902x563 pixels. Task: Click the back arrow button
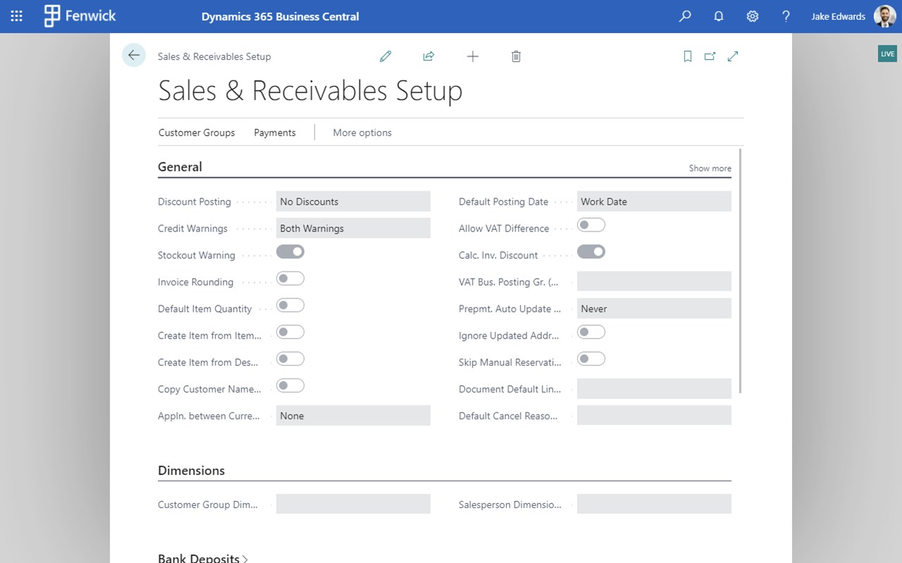(134, 56)
